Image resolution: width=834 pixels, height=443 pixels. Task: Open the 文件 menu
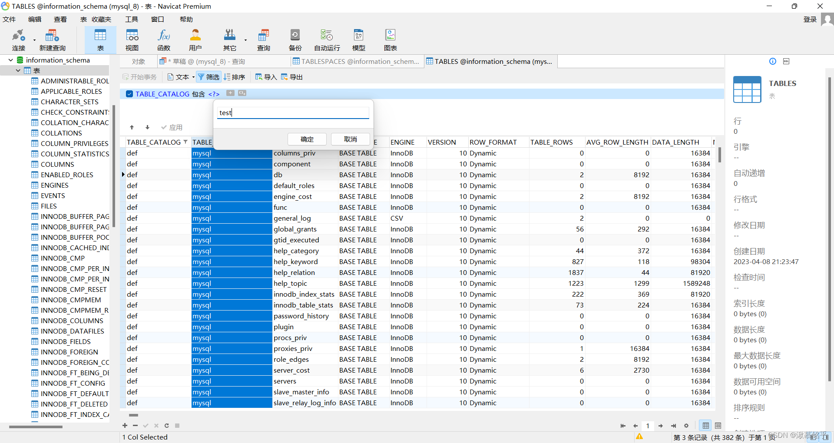[x=9, y=19]
